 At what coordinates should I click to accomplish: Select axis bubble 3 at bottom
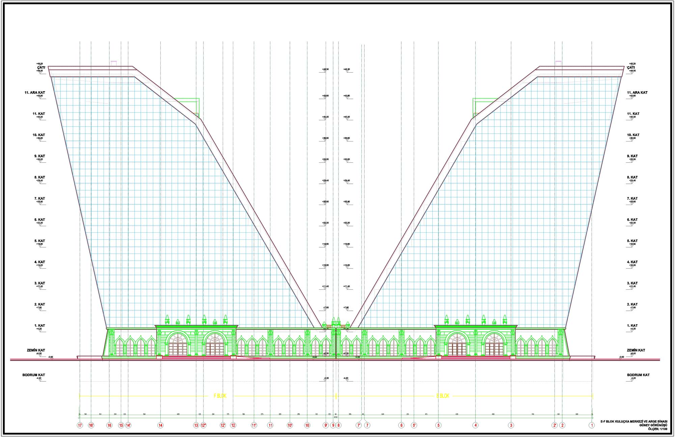511,426
